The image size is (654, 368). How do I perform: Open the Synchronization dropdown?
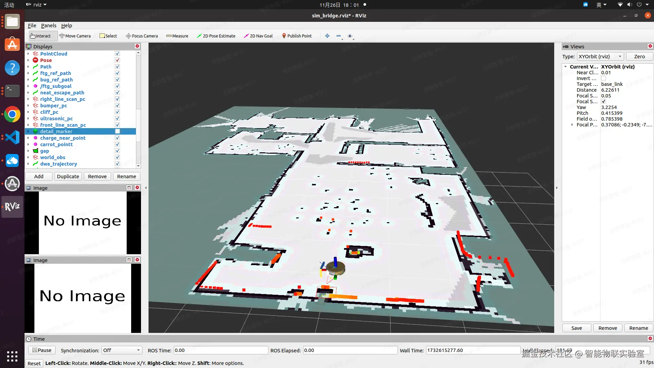(122, 350)
